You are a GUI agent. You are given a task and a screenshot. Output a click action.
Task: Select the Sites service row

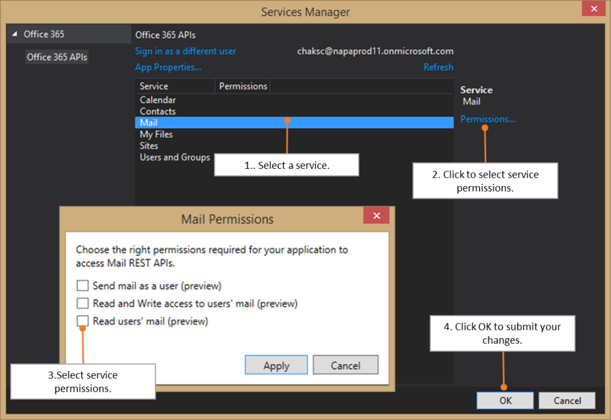(x=149, y=146)
